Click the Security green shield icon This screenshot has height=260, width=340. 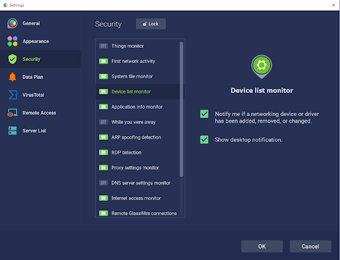point(13,59)
